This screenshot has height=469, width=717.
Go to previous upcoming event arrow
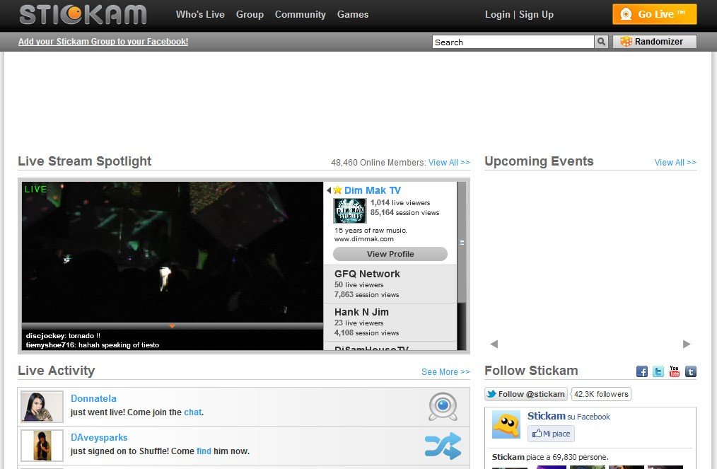click(x=494, y=344)
